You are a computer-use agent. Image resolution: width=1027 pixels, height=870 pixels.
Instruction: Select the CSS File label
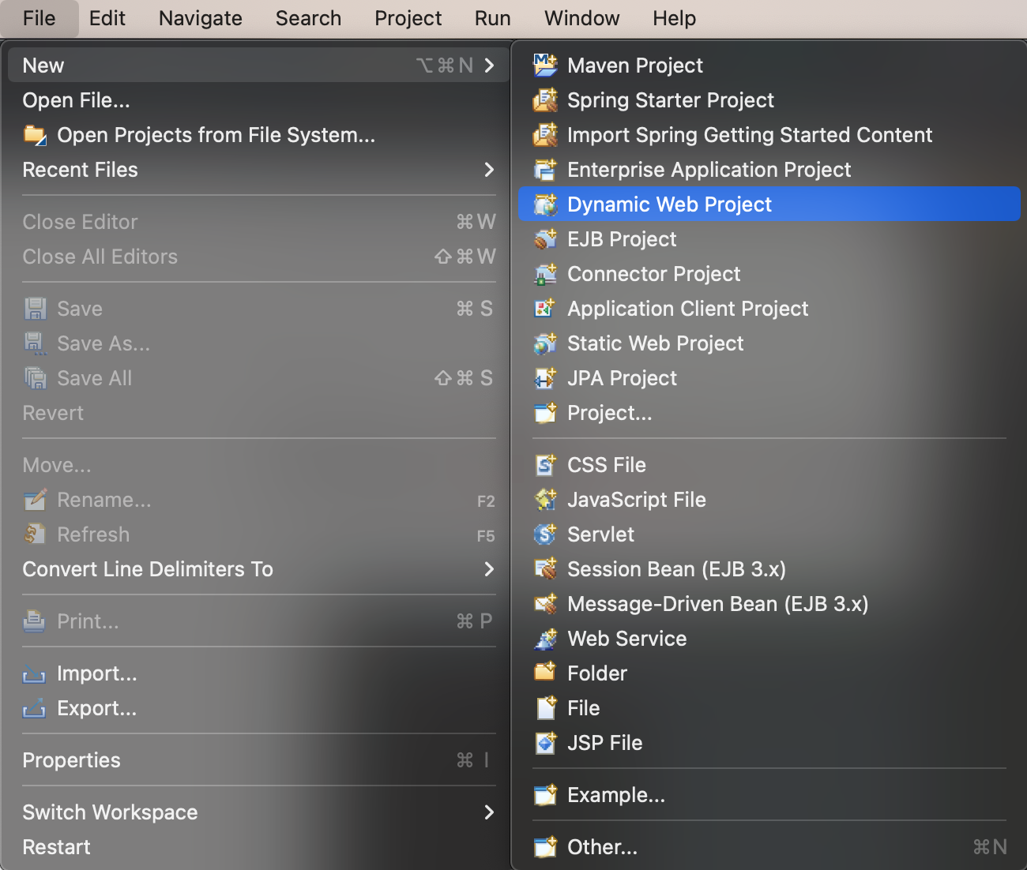pos(607,465)
